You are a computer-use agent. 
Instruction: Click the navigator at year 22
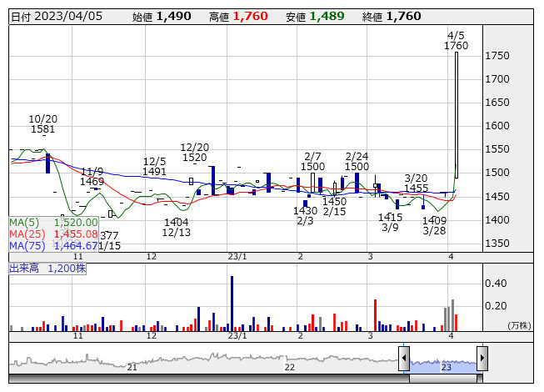click(x=289, y=367)
